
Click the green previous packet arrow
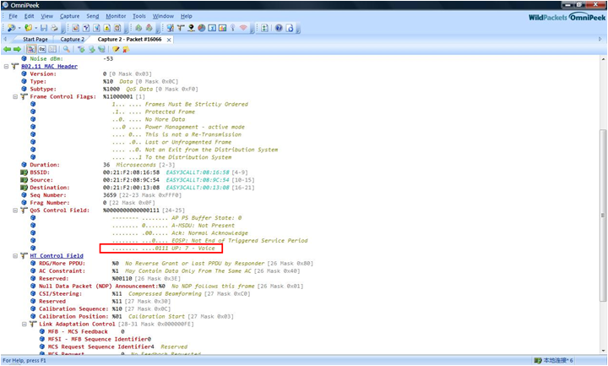(7, 49)
